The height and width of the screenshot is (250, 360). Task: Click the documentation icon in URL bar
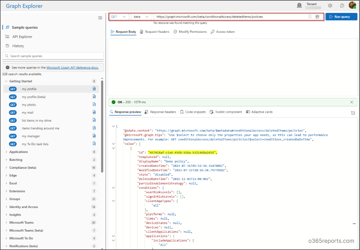click(x=310, y=17)
